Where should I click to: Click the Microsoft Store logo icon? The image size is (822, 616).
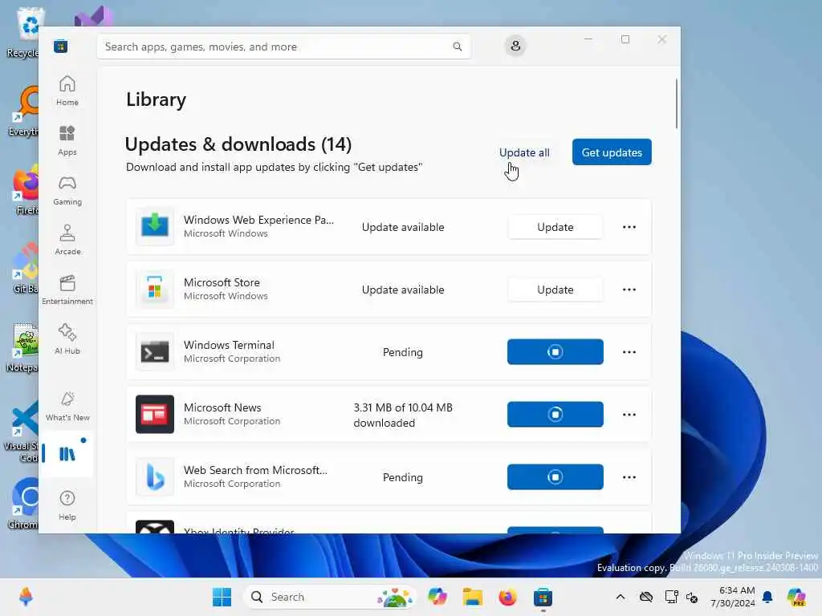click(x=60, y=47)
